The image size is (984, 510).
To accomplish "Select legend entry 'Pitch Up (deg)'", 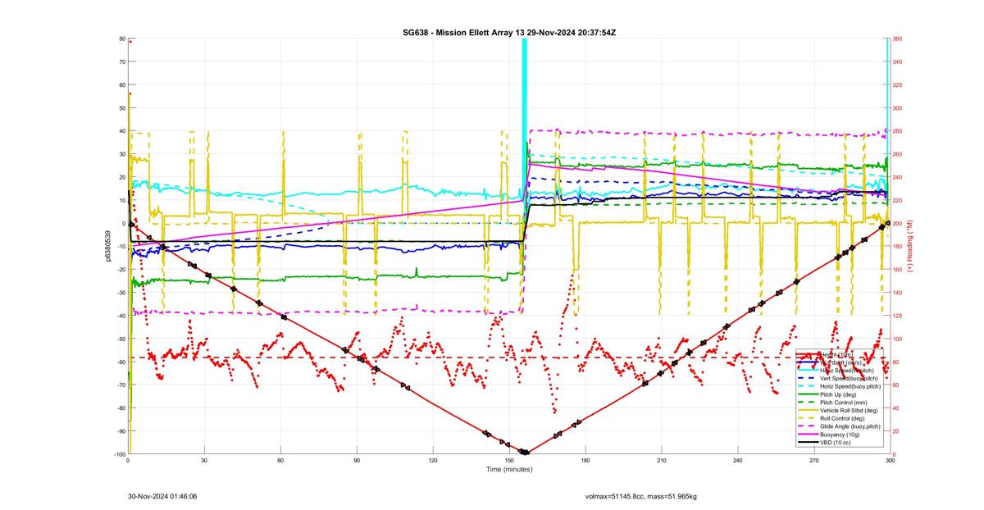I will point(838,394).
